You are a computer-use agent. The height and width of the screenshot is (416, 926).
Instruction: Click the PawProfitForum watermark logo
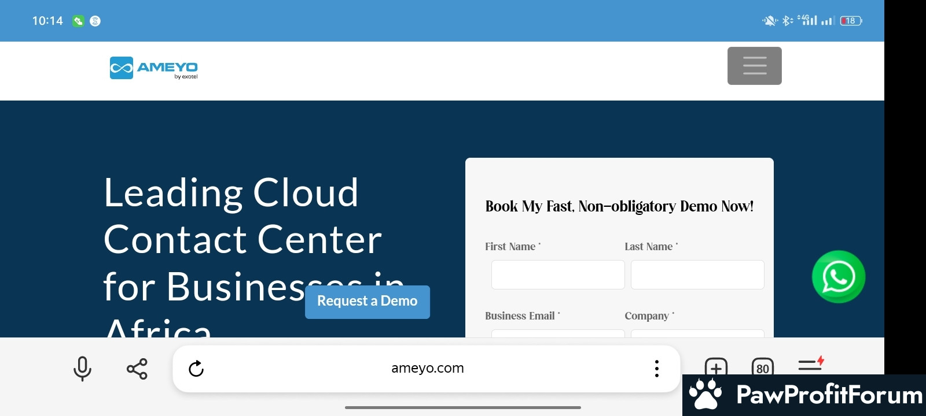pos(804,395)
